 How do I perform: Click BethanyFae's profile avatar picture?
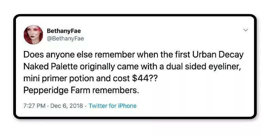click(x=33, y=35)
